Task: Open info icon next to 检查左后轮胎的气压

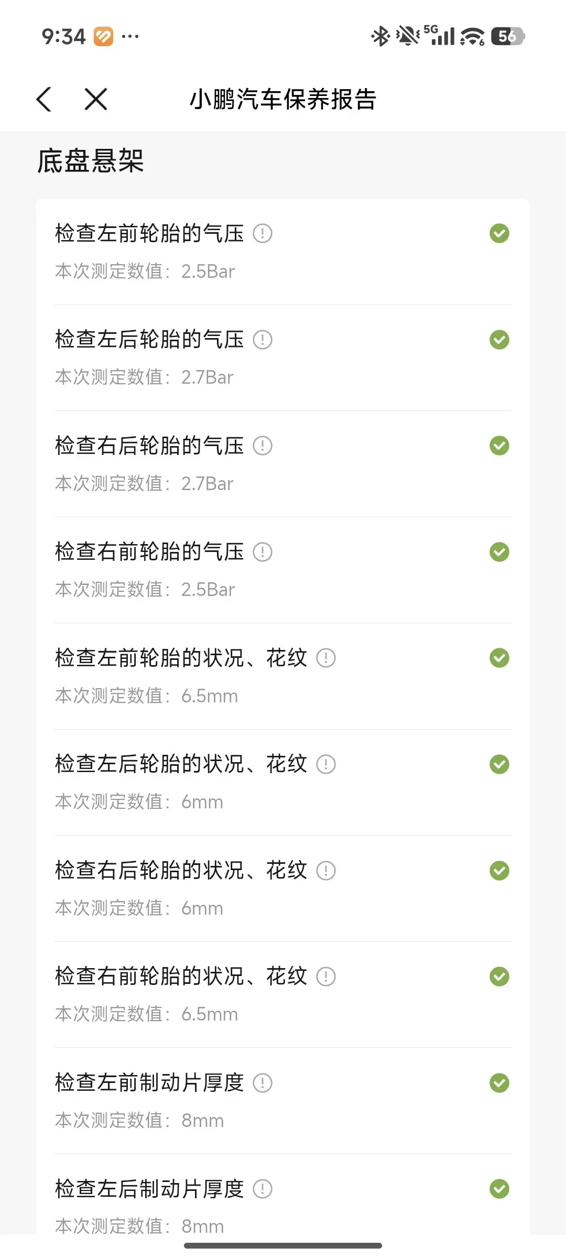Action: [x=263, y=340]
